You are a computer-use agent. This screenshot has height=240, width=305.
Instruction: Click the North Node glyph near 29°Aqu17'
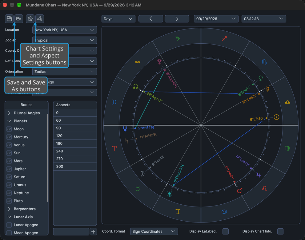pyautogui.click(x=136, y=86)
